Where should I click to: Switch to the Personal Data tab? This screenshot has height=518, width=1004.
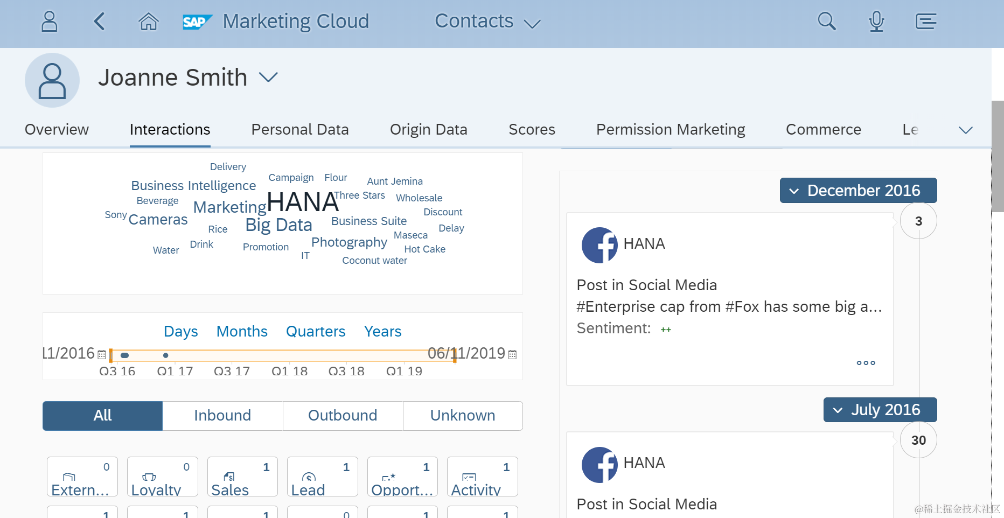(300, 130)
